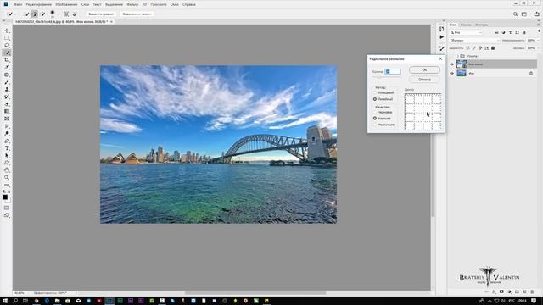Select the Pen tool
This screenshot has width=543, height=305.
pyautogui.click(x=7, y=141)
